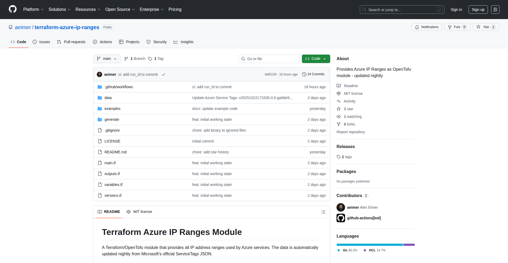Expand the Platform navigation menu
Screen dimensions: 508x263
coord(33,10)
